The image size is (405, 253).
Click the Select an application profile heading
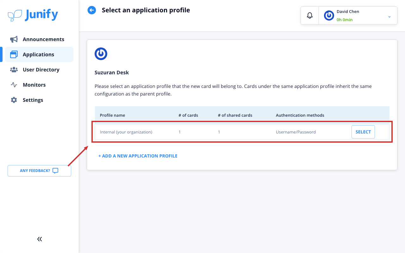[146, 10]
